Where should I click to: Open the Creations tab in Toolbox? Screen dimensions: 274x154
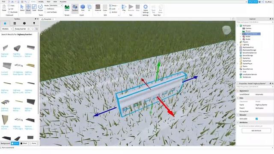(x=34, y=23)
